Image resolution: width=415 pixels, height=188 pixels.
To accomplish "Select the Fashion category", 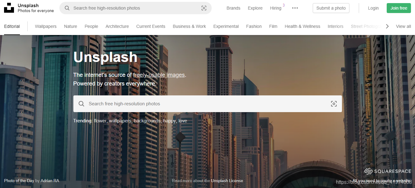I will 254,26.
